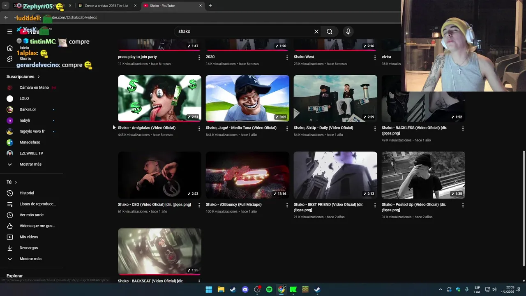Open three-dot menu for Posted Up video

[x=463, y=205]
